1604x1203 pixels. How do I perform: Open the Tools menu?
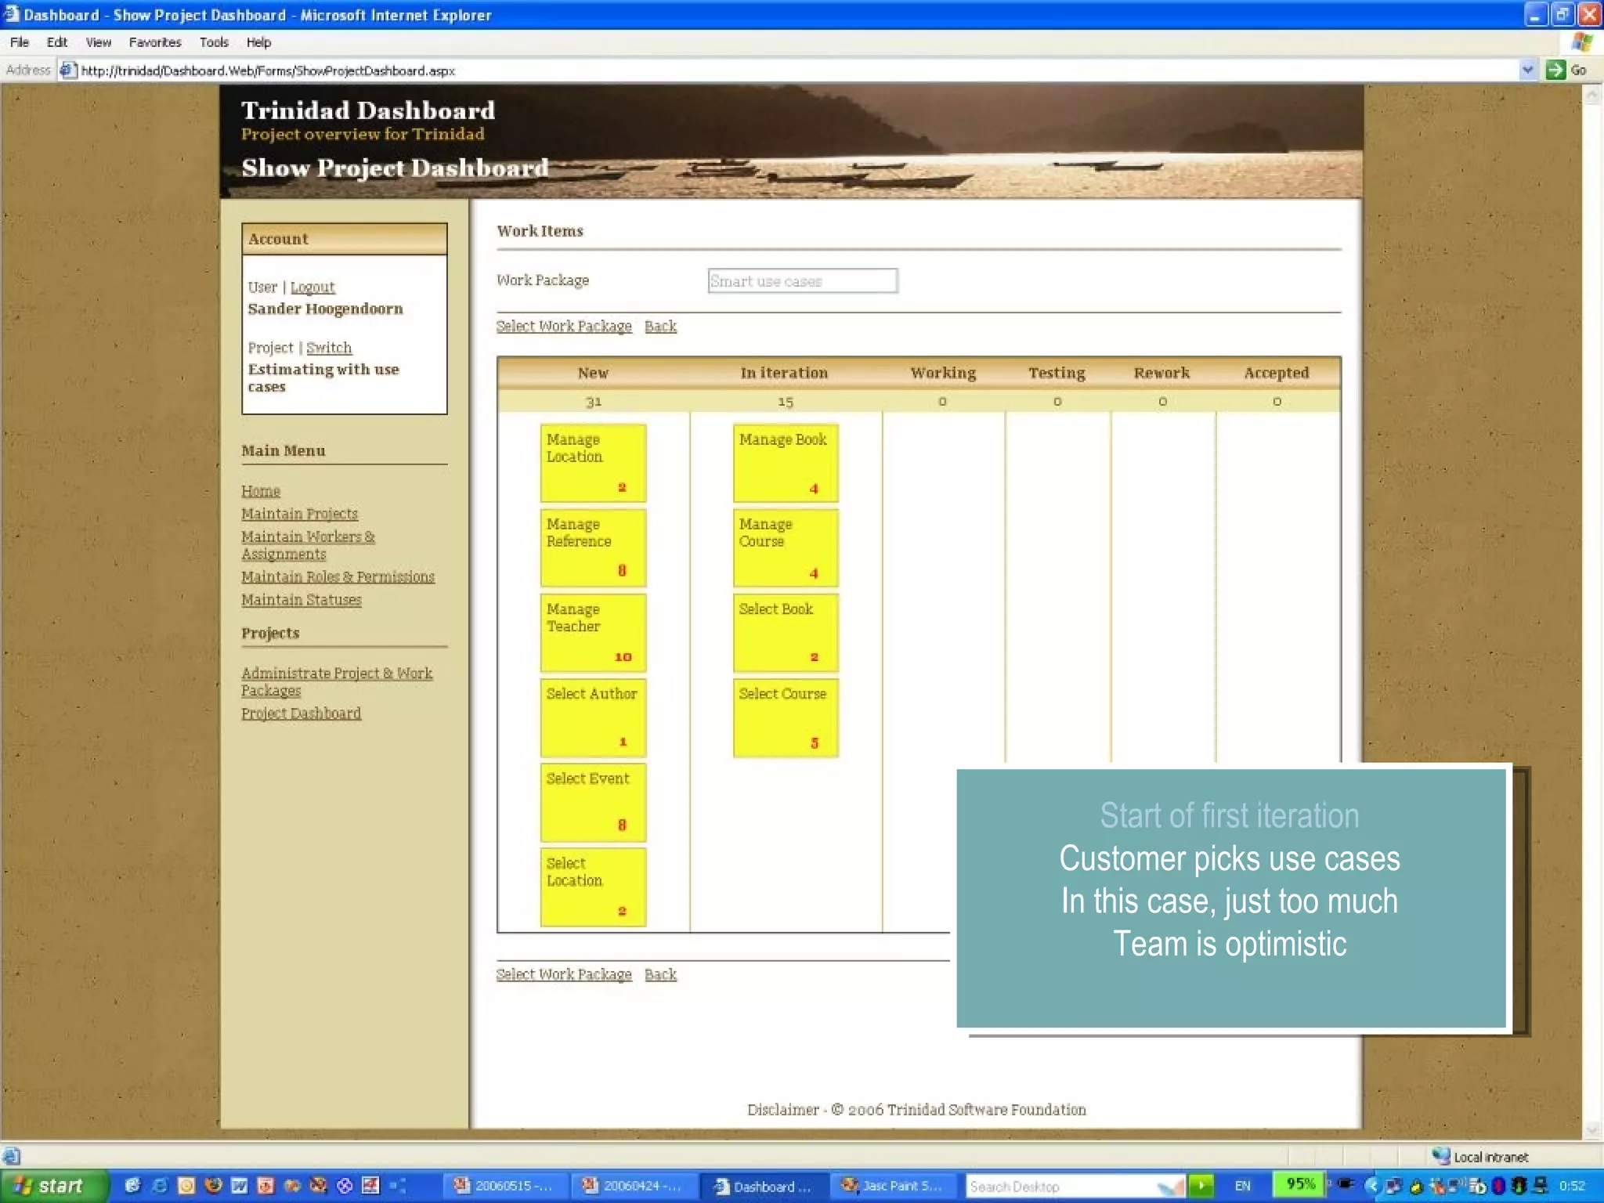point(213,42)
